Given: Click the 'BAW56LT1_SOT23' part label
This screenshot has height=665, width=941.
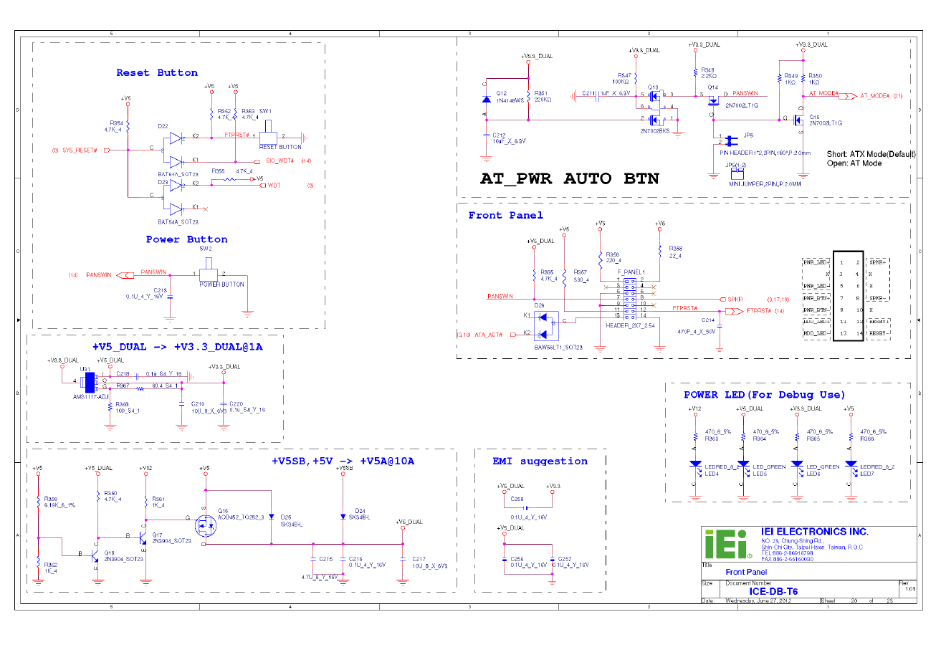Looking at the screenshot, I should point(558,348).
